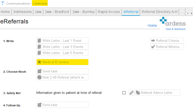Switch to the Rapid Access tab

tap(109, 12)
